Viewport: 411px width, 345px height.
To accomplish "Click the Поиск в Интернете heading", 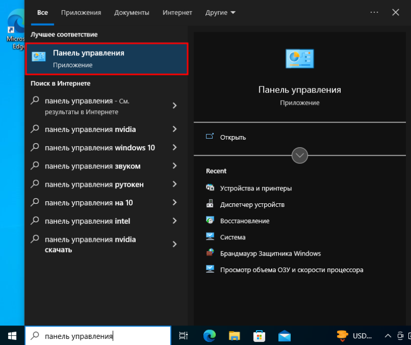I will 60,84.
